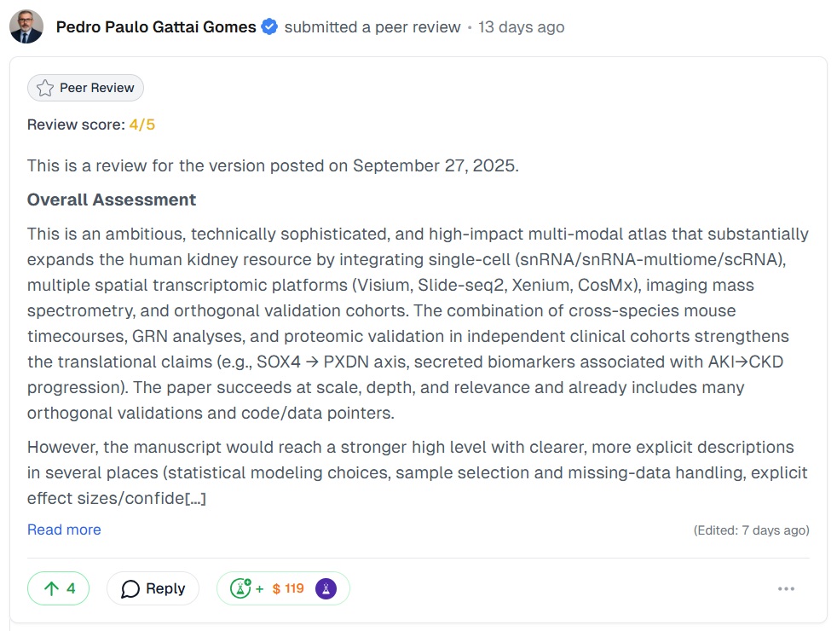The height and width of the screenshot is (631, 837).
Task: Click the blue verified checkmark badge
Action: tap(268, 26)
